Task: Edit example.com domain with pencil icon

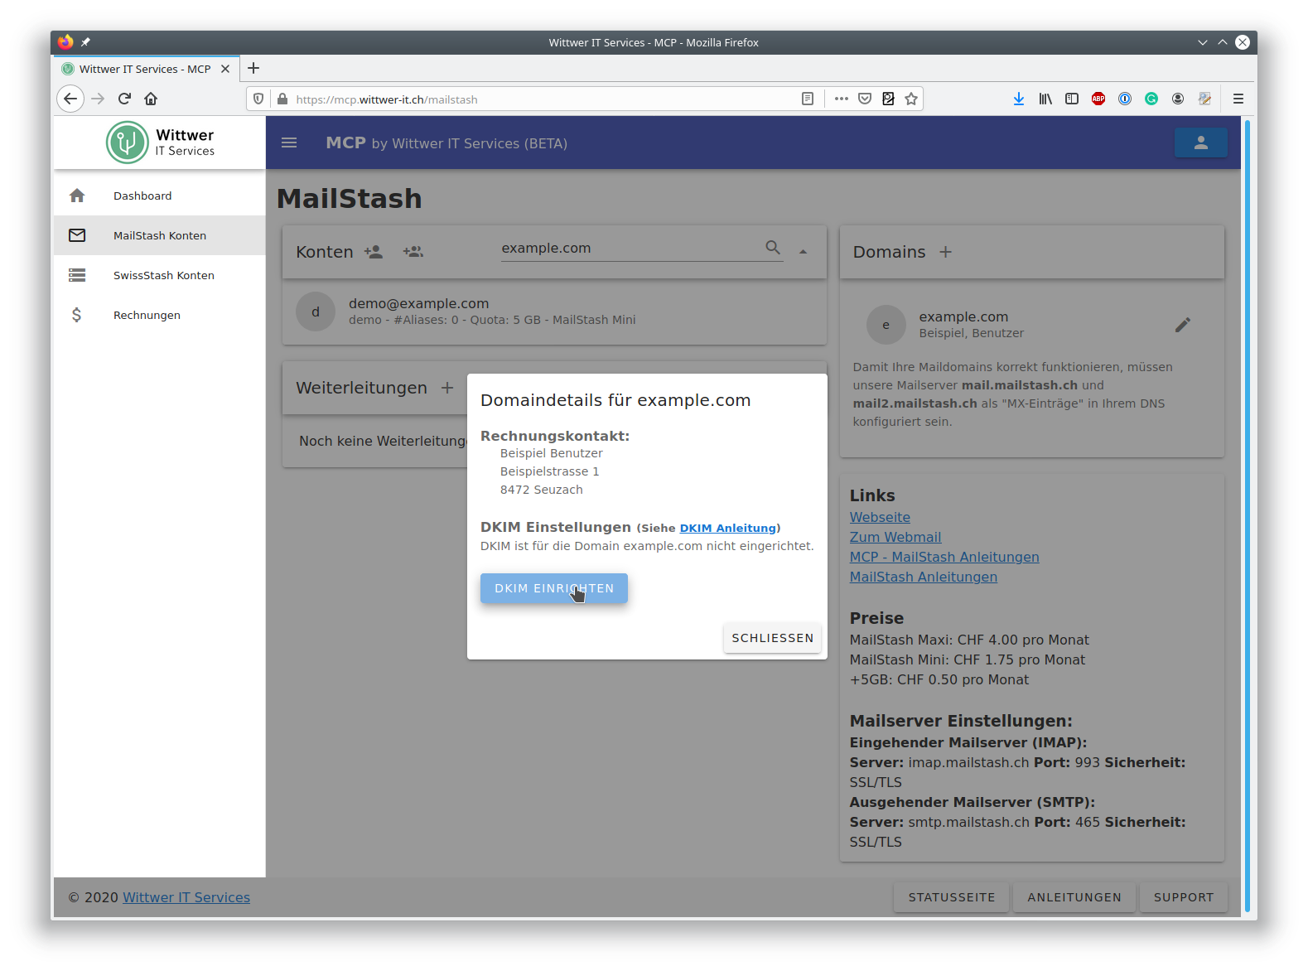Action: [1183, 325]
